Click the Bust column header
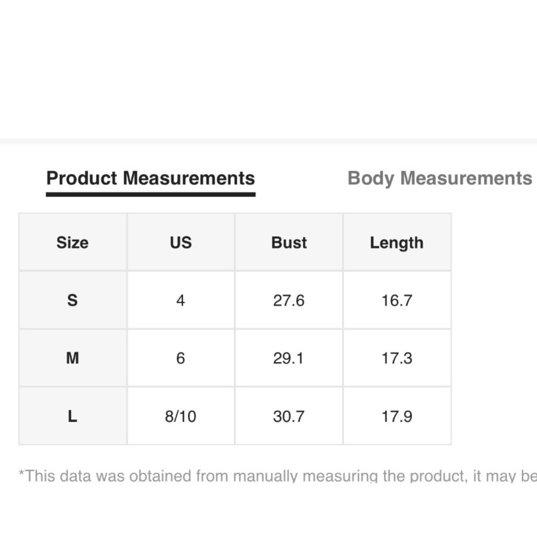The image size is (537, 537). (289, 242)
